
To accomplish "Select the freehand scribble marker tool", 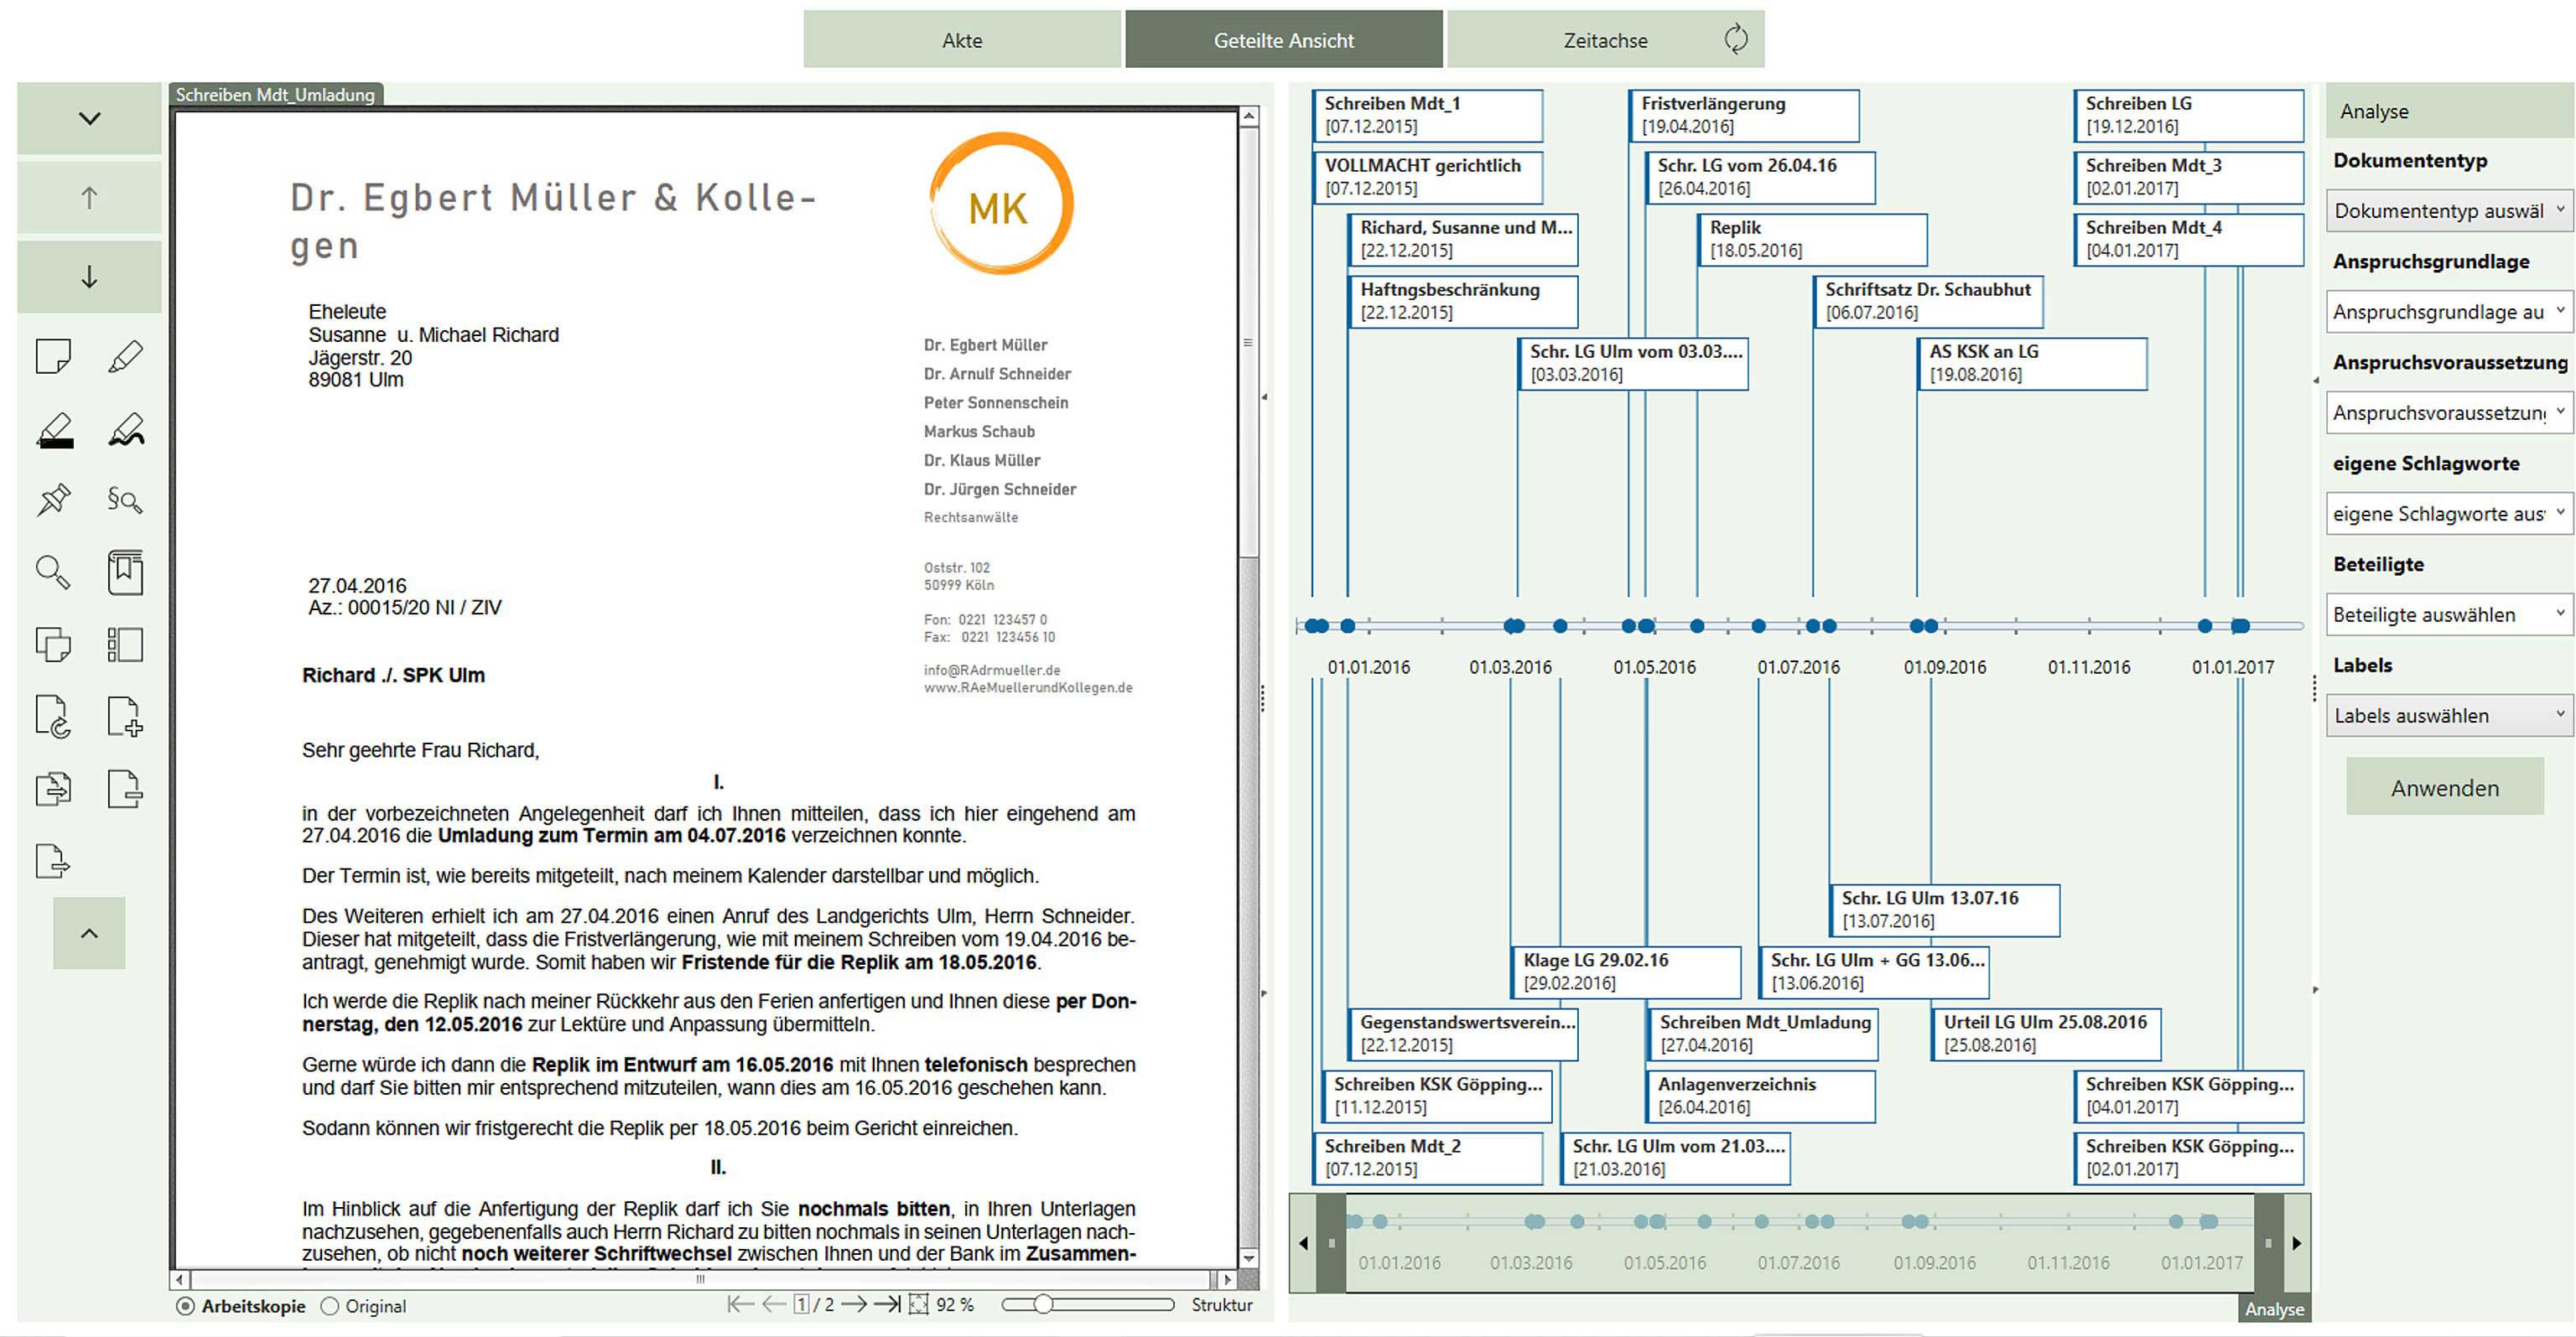I will [125, 430].
